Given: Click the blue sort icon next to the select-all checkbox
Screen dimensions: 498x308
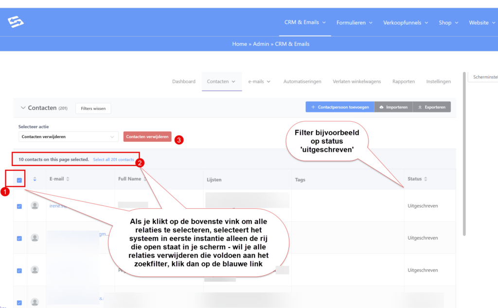Looking at the screenshot, I should tap(35, 180).
